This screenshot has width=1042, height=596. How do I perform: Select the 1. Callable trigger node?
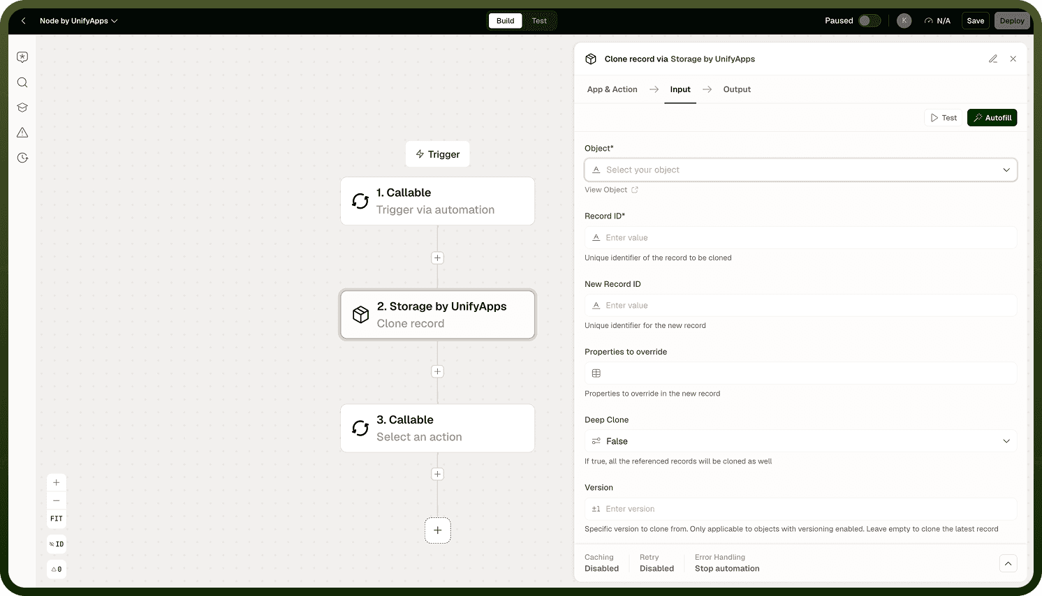point(438,201)
